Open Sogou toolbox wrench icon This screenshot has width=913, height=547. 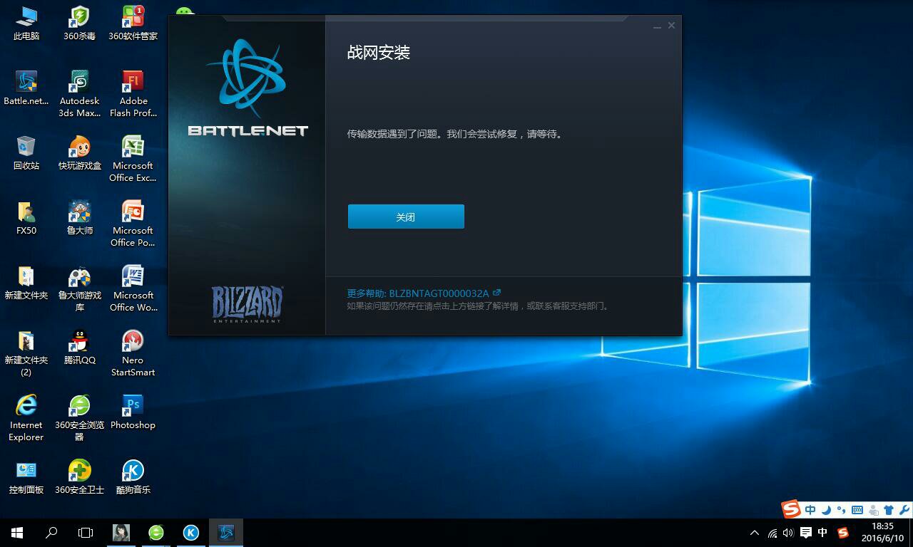click(x=904, y=510)
